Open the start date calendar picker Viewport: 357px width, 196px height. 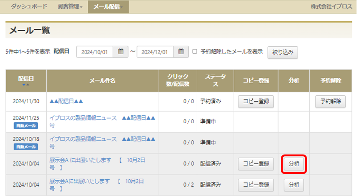coord(121,52)
